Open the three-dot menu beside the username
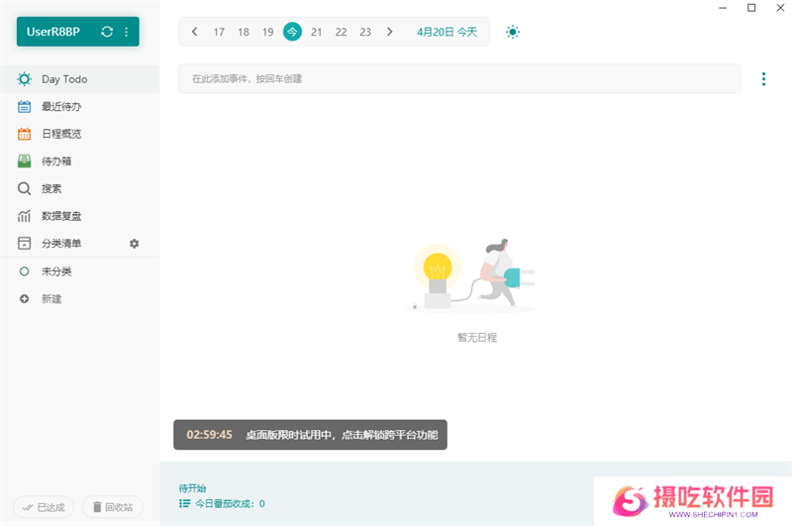The width and height of the screenshot is (792, 526). click(x=127, y=32)
